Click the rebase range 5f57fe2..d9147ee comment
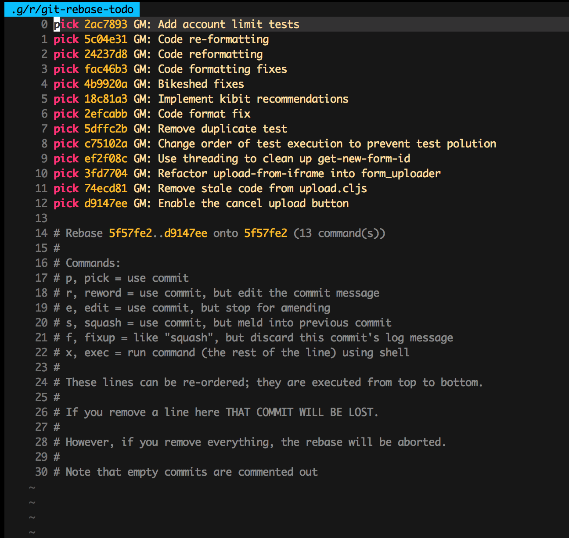 click(158, 233)
